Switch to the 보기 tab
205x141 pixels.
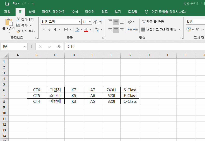118,12
